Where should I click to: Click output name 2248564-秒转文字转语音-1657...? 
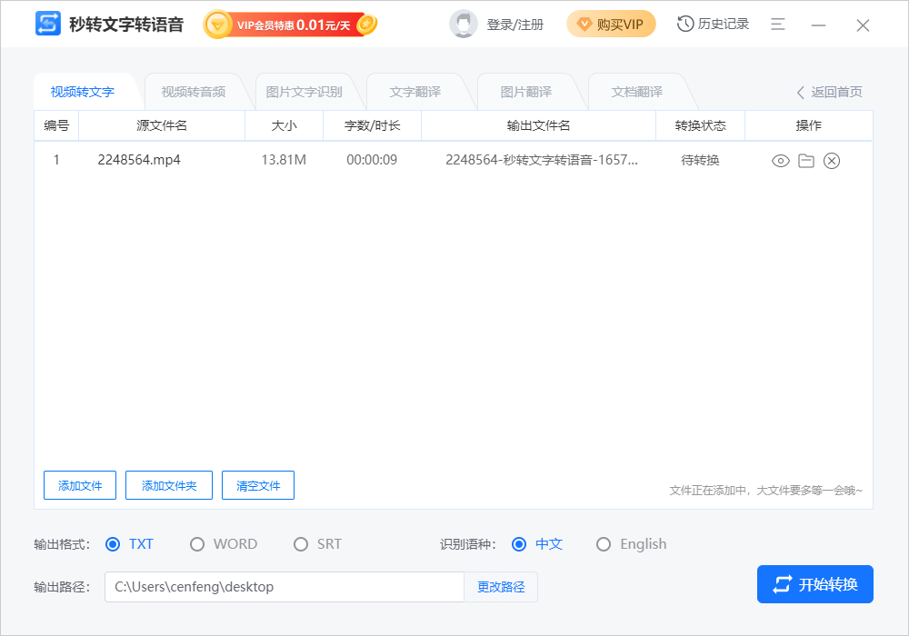(x=541, y=160)
